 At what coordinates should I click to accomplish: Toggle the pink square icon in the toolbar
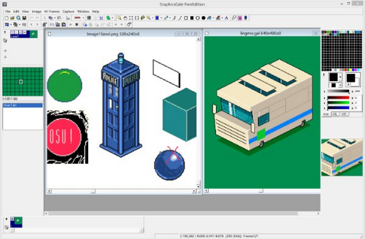(240, 18)
